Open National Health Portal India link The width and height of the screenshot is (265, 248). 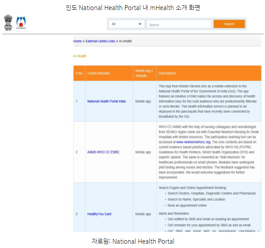pyautogui.click(x=106, y=101)
